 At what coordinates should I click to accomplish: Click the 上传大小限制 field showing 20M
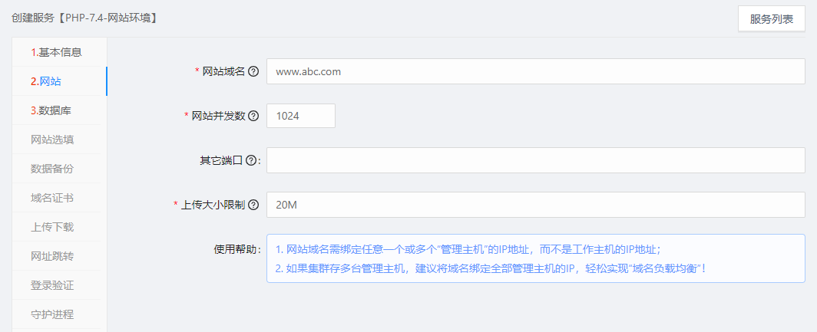(536, 205)
